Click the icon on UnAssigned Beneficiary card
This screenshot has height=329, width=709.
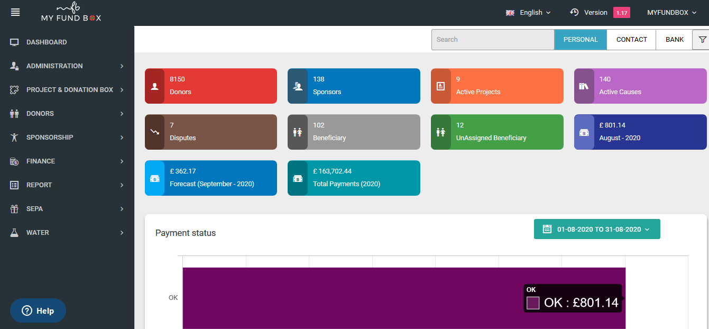pyautogui.click(x=441, y=132)
